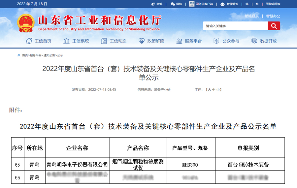
Task: Switch to Simplified Chinese (简)
Action: (x=247, y=4)
